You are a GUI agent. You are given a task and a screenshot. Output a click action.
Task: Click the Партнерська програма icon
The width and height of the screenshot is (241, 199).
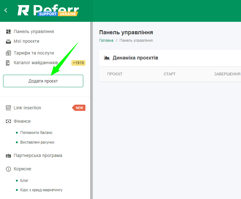click(x=8, y=156)
